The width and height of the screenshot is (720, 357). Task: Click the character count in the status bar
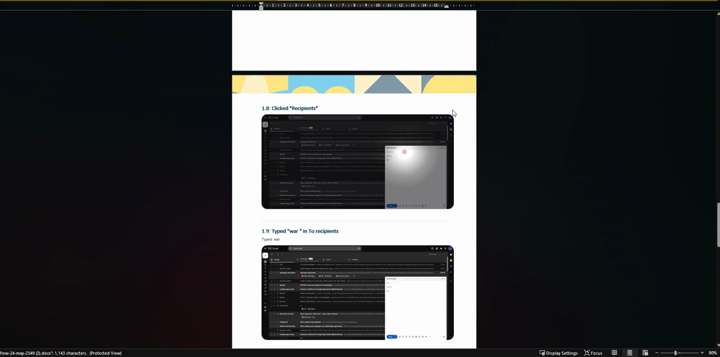(70, 353)
